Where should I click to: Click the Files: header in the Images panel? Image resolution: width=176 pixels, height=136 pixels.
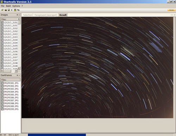(x=9, y=19)
